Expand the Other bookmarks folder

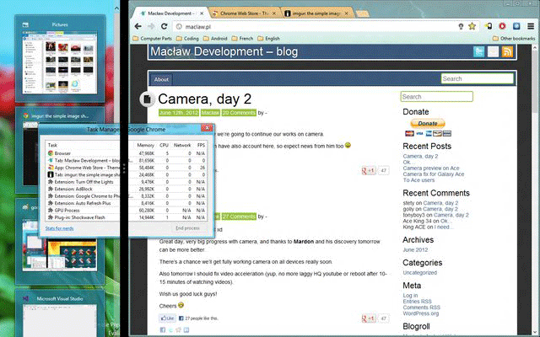[514, 39]
